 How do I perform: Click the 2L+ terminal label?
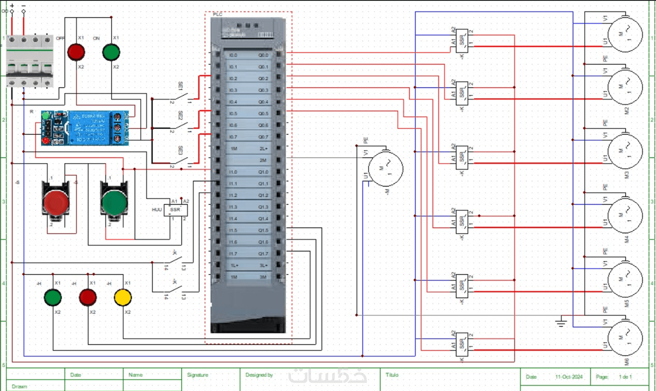point(264,149)
